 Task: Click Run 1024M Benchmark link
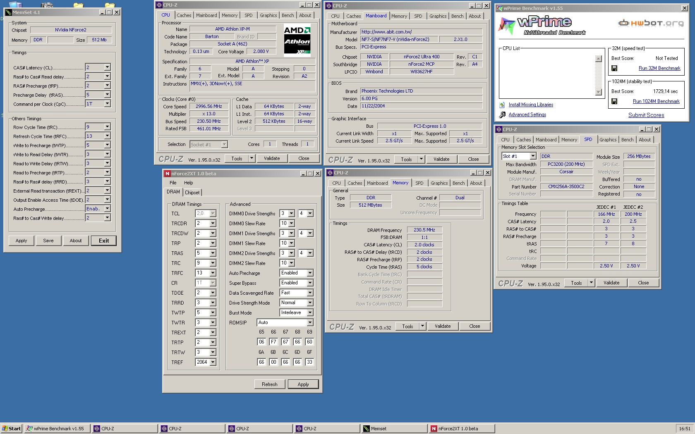click(656, 101)
